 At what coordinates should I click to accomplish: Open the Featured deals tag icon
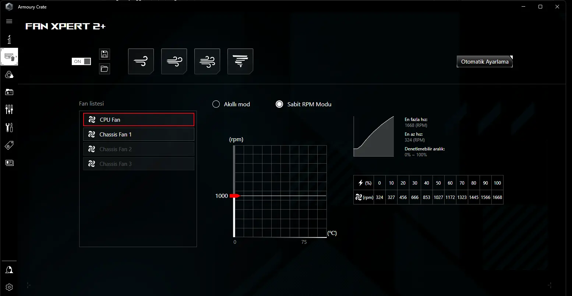coord(9,145)
